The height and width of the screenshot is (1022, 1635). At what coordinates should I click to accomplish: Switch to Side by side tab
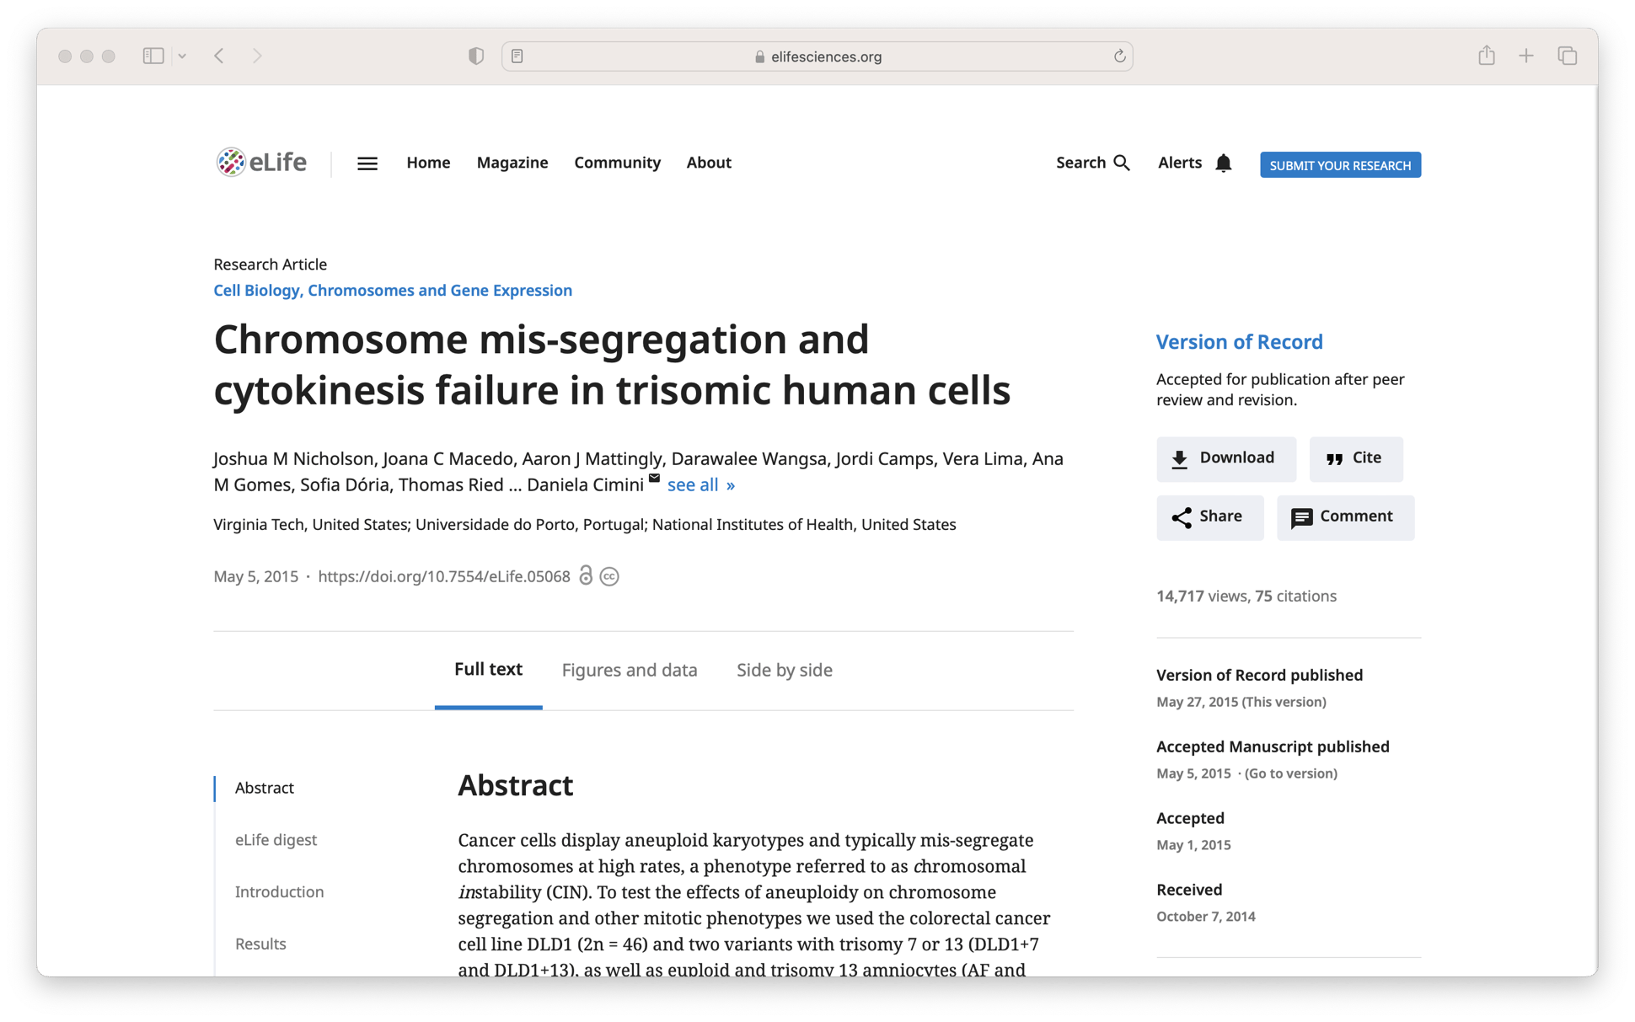pyautogui.click(x=784, y=670)
